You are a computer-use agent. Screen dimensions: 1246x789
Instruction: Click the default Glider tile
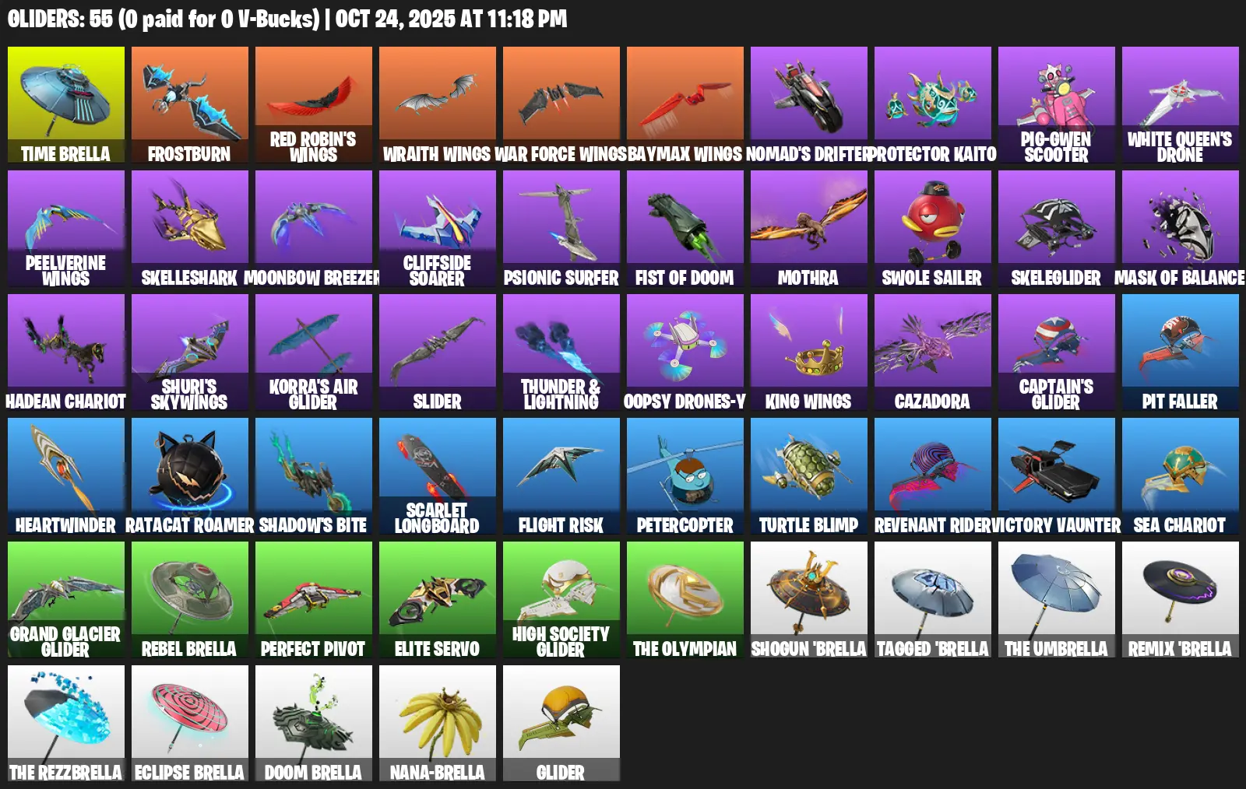(x=561, y=723)
